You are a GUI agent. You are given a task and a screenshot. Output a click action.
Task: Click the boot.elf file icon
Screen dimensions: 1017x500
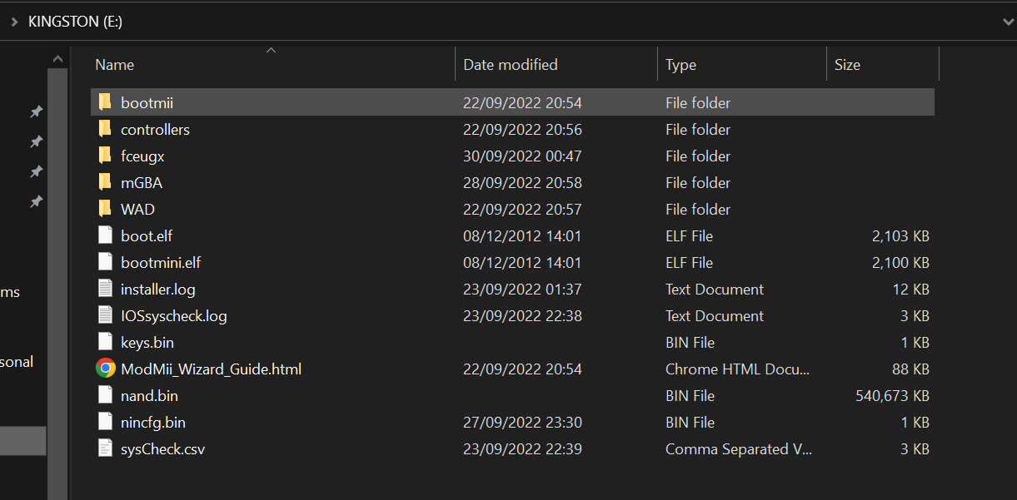[x=105, y=235]
